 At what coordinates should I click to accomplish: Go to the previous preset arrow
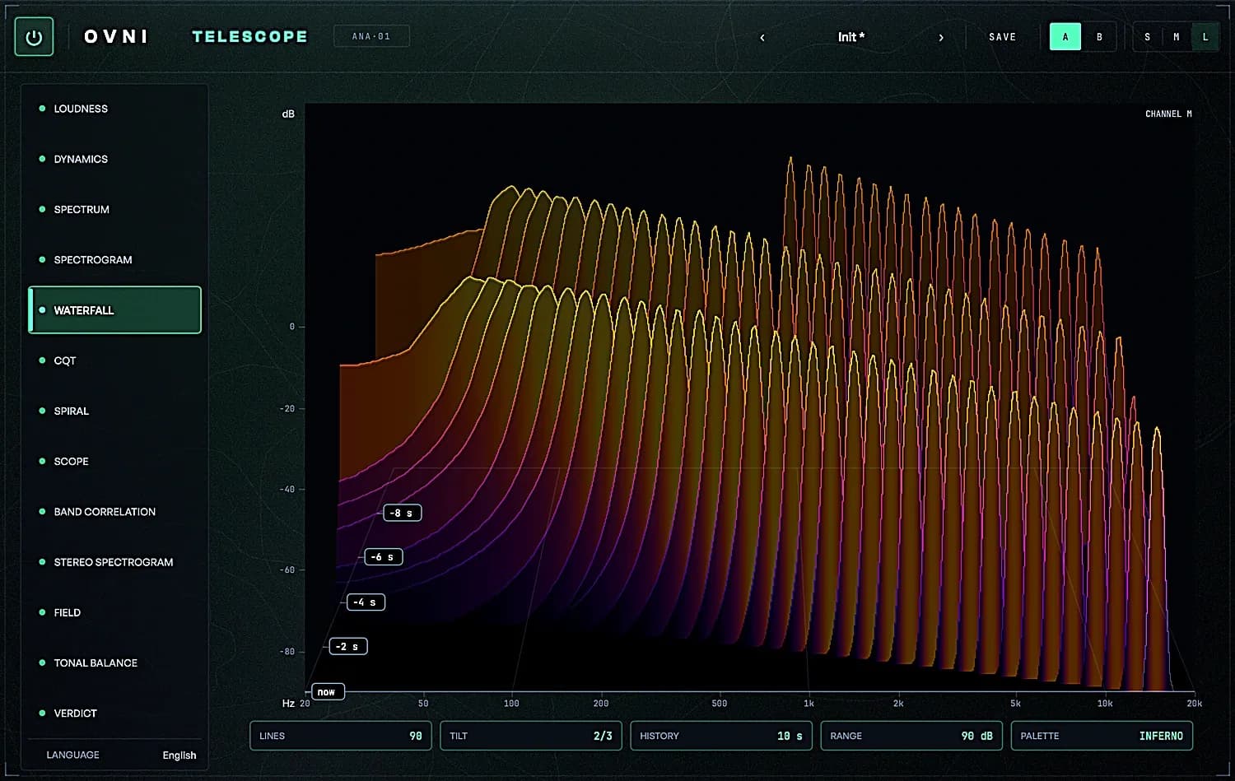762,37
